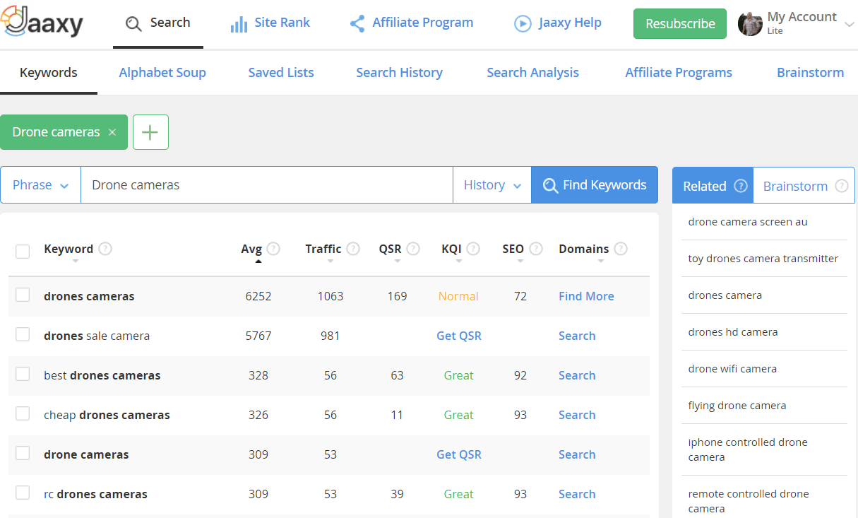Image resolution: width=858 pixels, height=518 pixels.
Task: Select the Related side panel tab
Action: point(713,186)
